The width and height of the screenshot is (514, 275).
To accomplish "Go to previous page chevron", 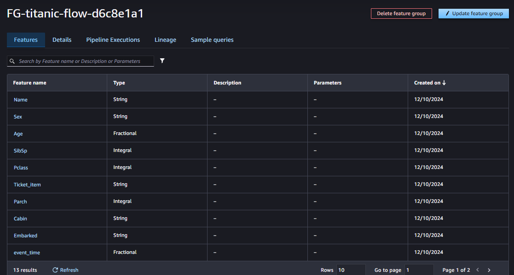I will 478,270.
